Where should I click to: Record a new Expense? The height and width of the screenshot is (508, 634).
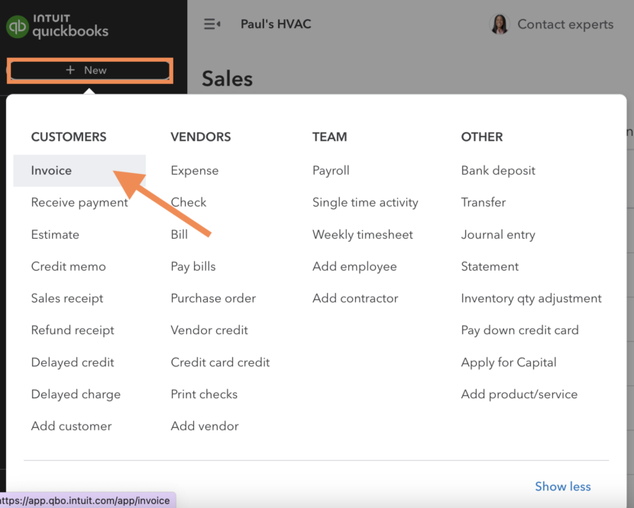(x=194, y=170)
